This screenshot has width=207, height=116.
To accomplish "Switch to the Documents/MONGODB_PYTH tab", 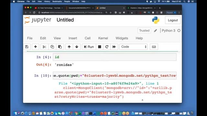I will pyautogui.click(x=80, y=8).
